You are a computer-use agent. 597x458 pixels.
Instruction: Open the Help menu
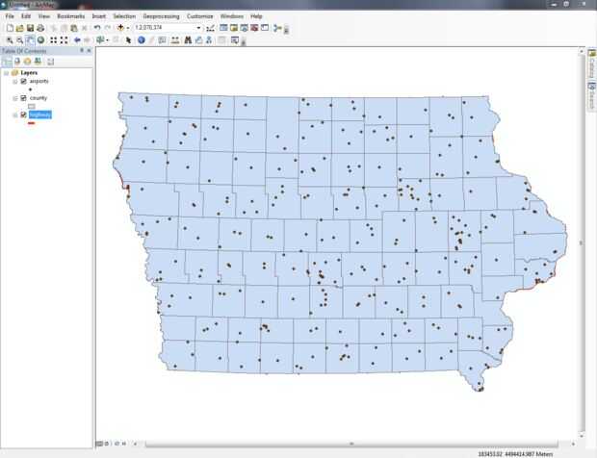point(256,16)
